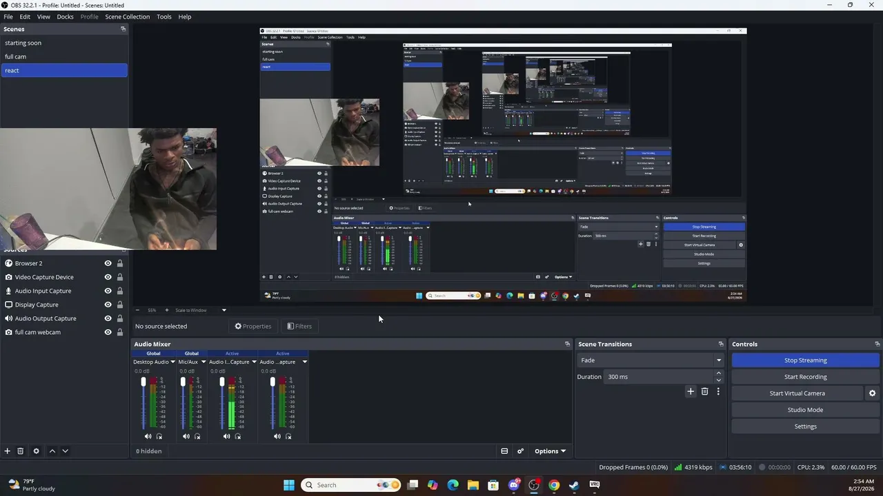
Task: Undock the Controls panel
Action: (x=877, y=344)
